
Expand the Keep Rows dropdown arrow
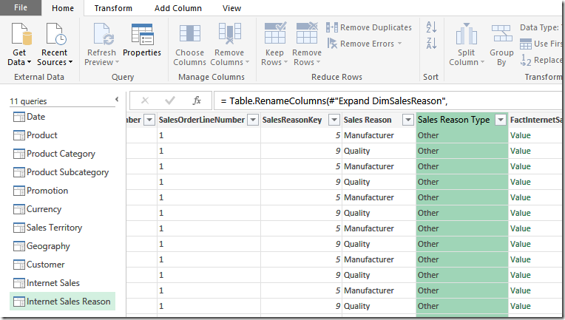pyautogui.click(x=285, y=62)
